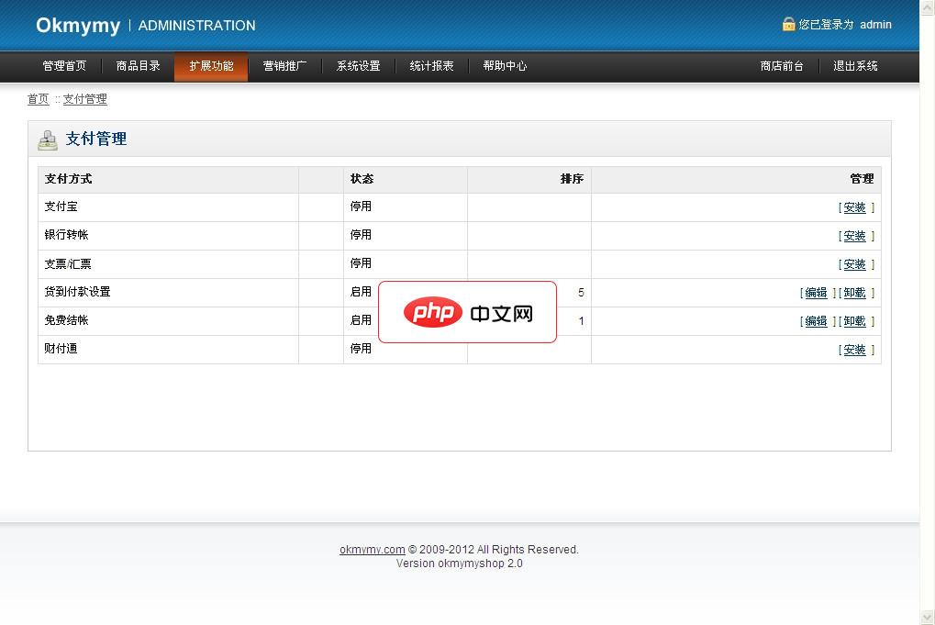Edit the 货到付款设置 payment method
The width and height of the screenshot is (935, 625).
[x=816, y=294]
